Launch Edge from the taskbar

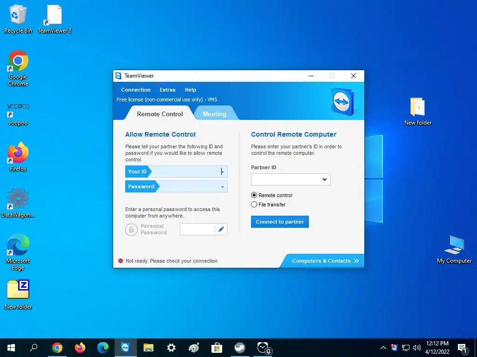[x=103, y=348]
